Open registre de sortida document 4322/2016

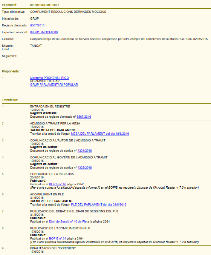(x=85, y=167)
